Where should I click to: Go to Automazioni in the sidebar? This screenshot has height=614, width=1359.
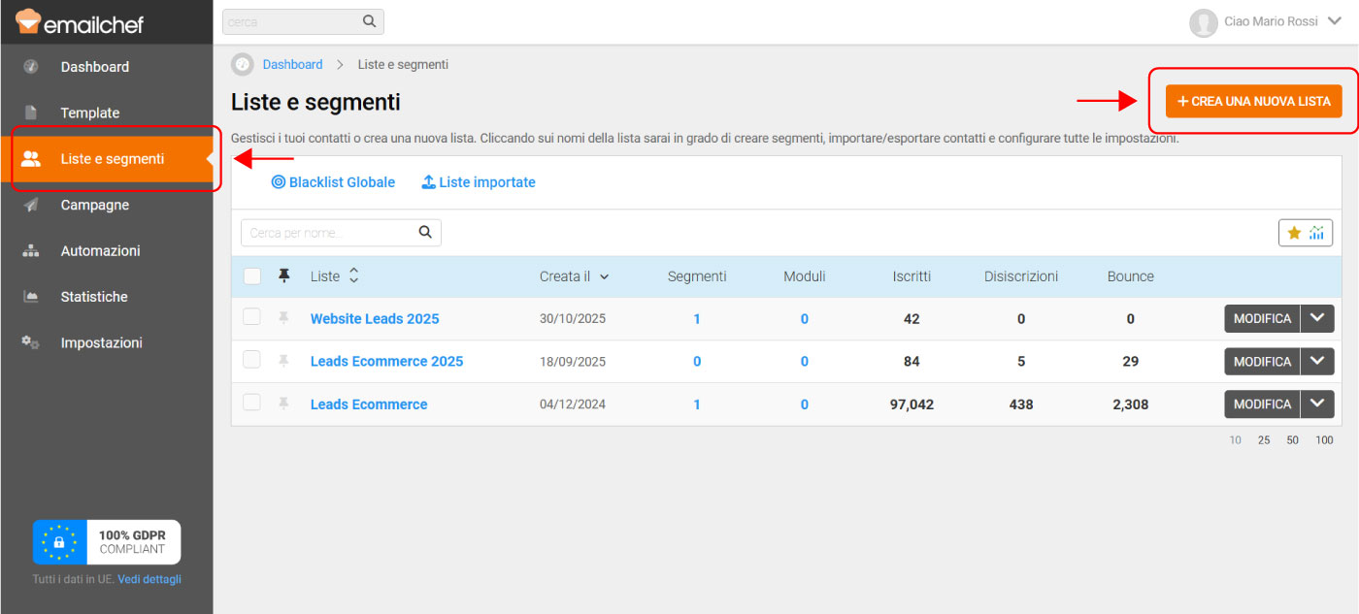point(100,250)
